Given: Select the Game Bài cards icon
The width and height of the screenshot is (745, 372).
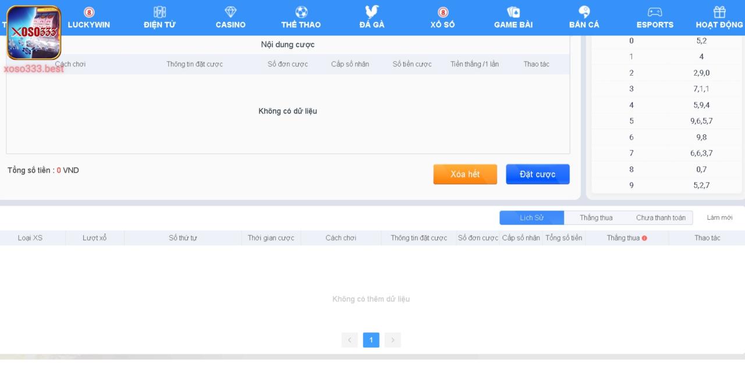Looking at the screenshot, I should (x=513, y=12).
